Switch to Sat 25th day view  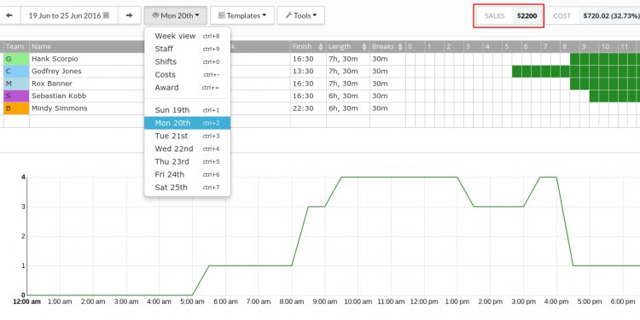188,188
